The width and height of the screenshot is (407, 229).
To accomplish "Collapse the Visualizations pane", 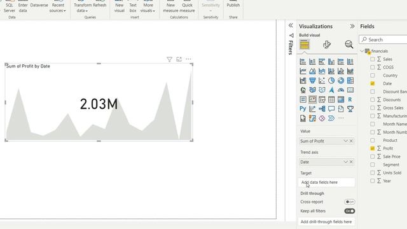I will click(x=352, y=26).
